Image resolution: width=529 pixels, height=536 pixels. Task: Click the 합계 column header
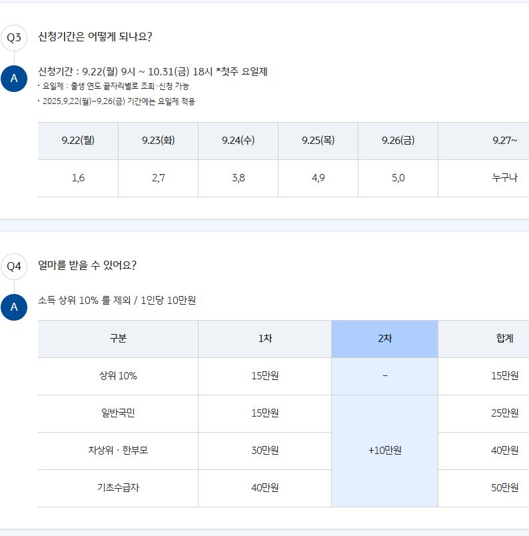tap(484, 339)
